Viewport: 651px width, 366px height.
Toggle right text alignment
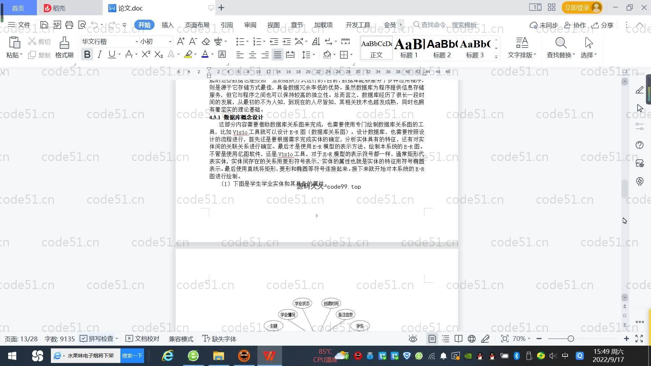click(x=265, y=55)
